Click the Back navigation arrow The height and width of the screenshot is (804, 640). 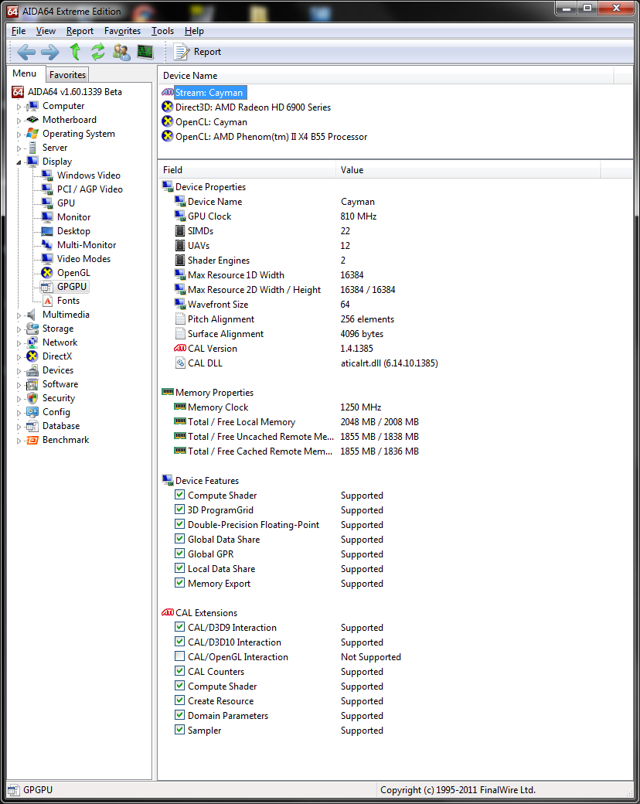point(26,52)
